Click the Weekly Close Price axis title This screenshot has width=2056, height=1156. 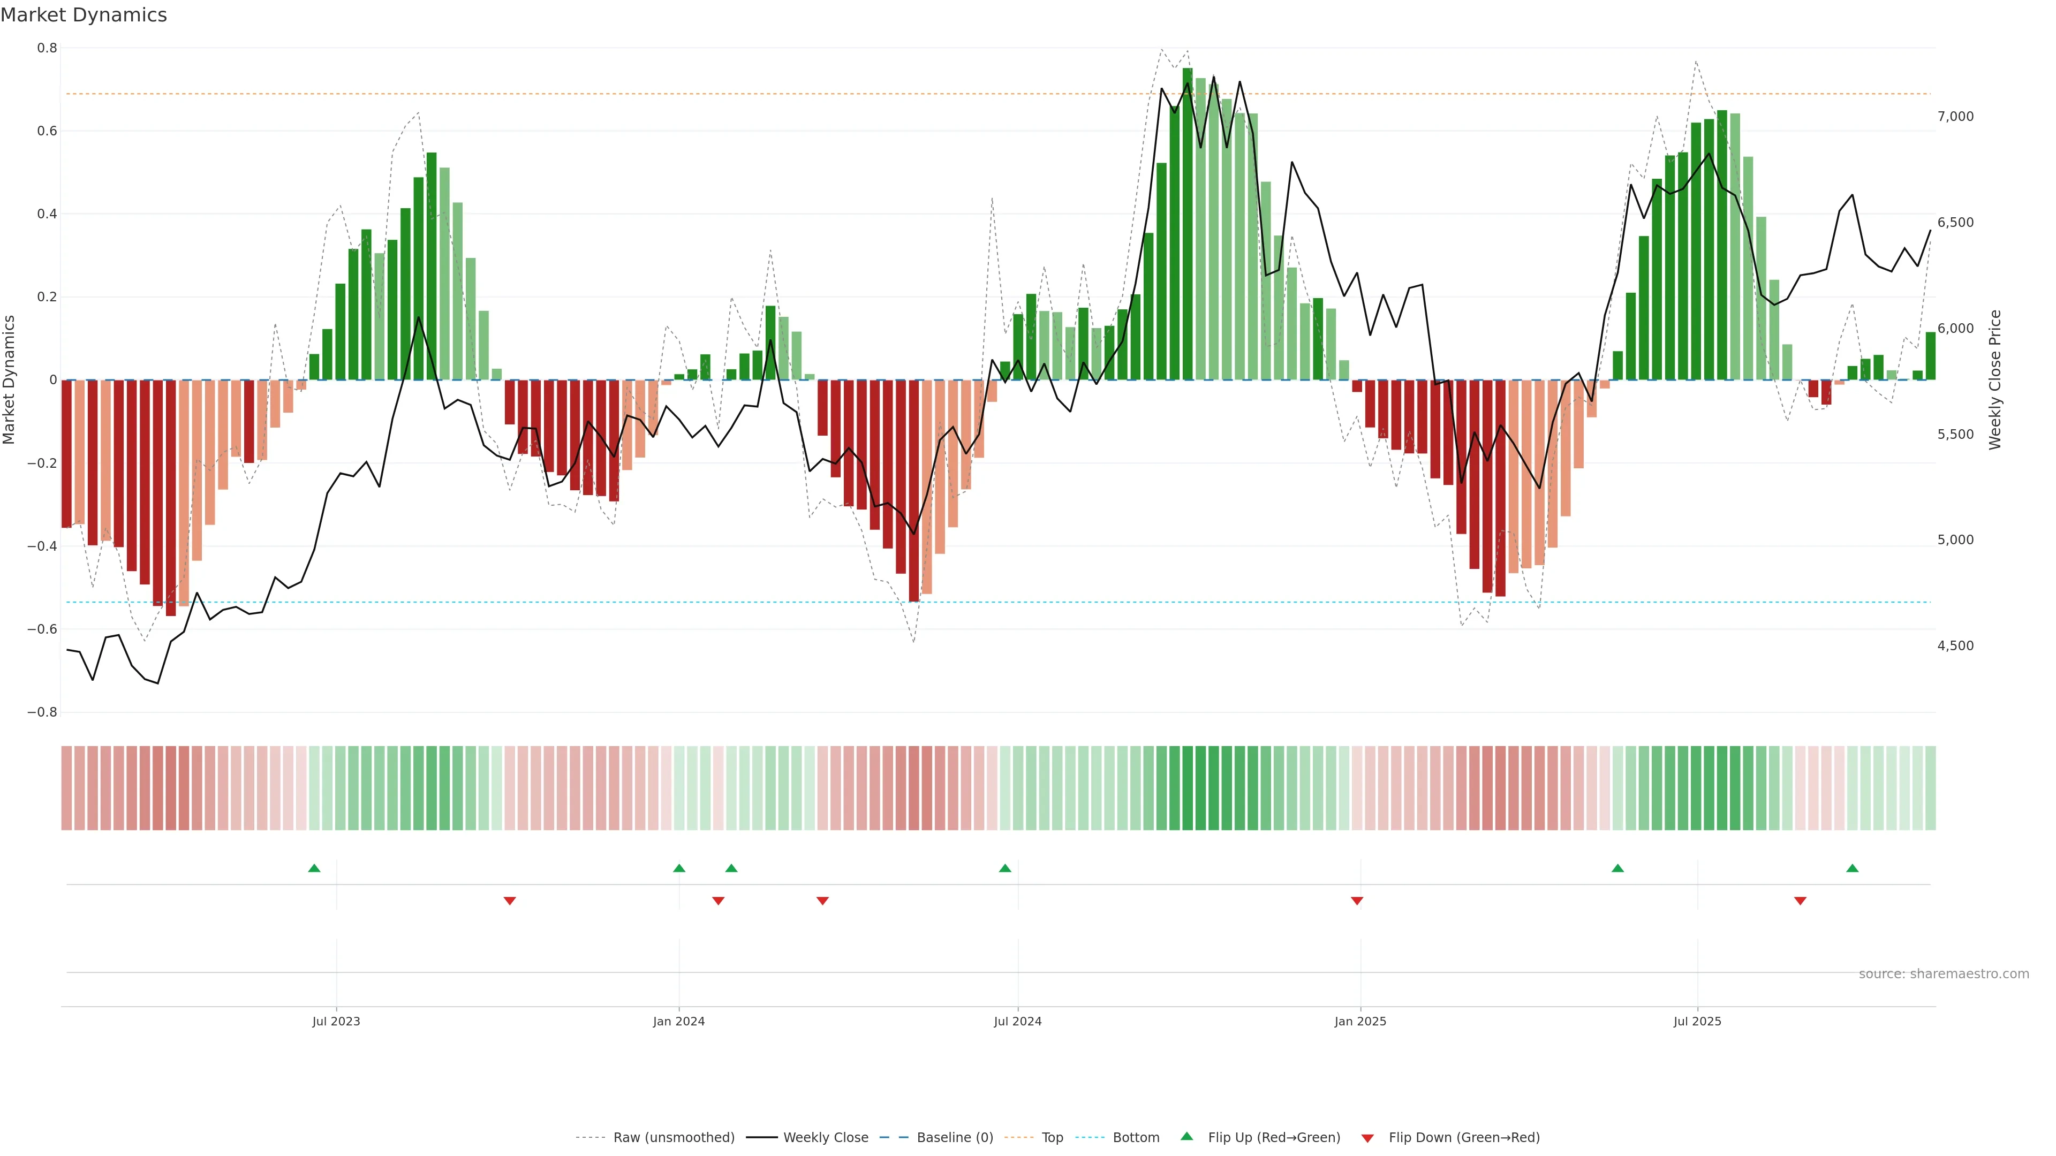tap(1994, 380)
